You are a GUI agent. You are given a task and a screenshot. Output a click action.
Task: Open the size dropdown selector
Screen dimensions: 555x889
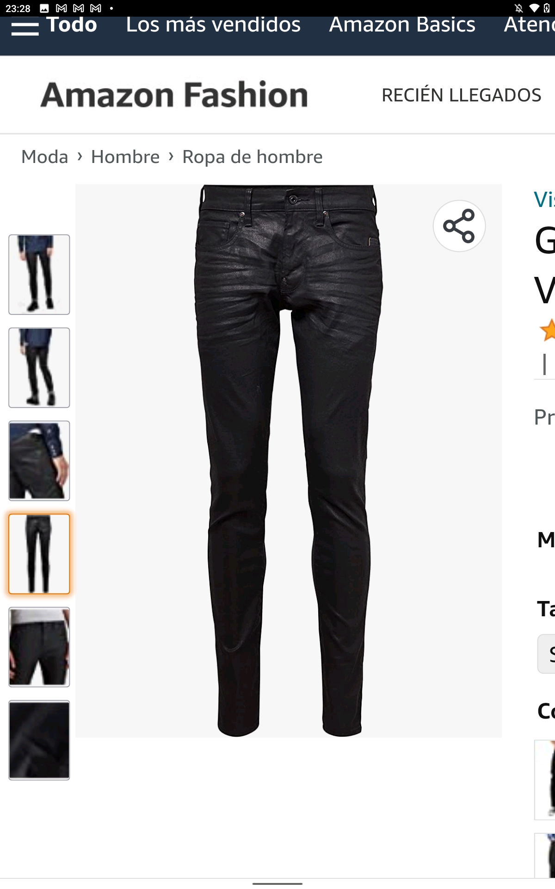click(x=546, y=654)
